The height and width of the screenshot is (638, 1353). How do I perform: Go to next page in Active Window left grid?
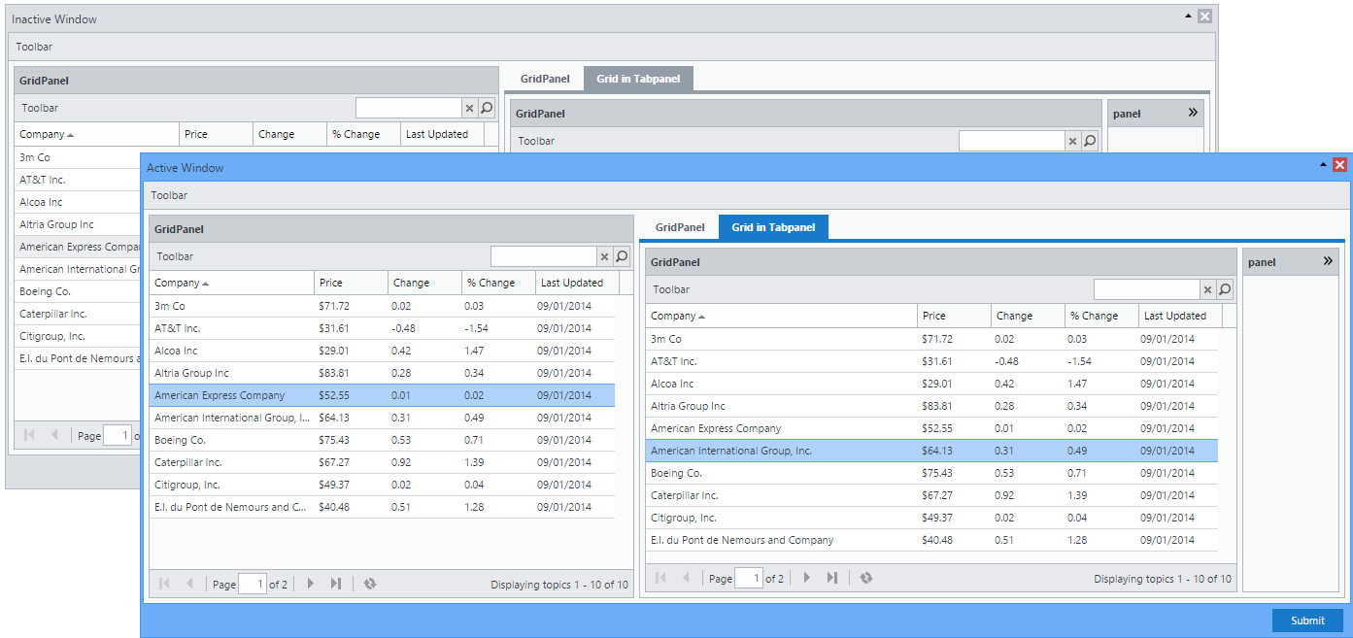point(310,584)
